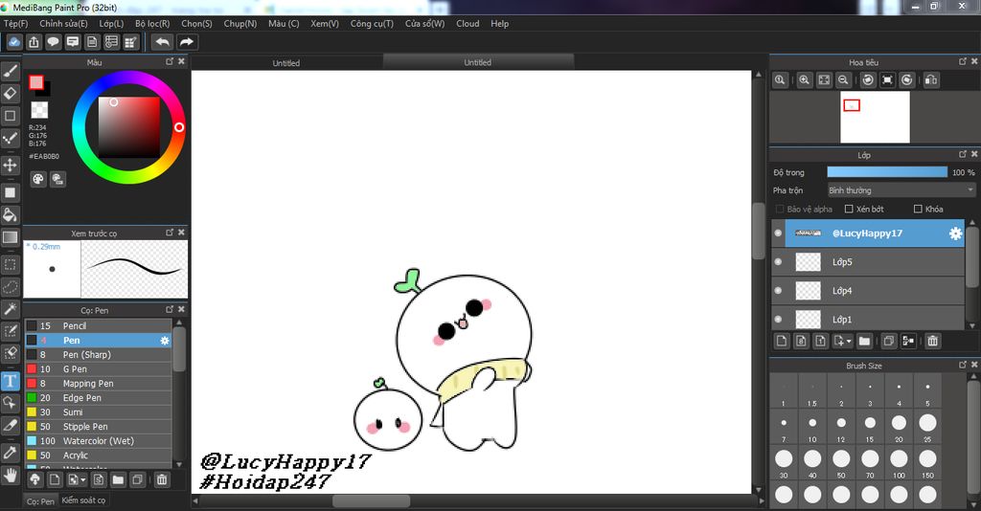This screenshot has width=981, height=511.
Task: Enable the Khóa checkbox
Action: 918,209
